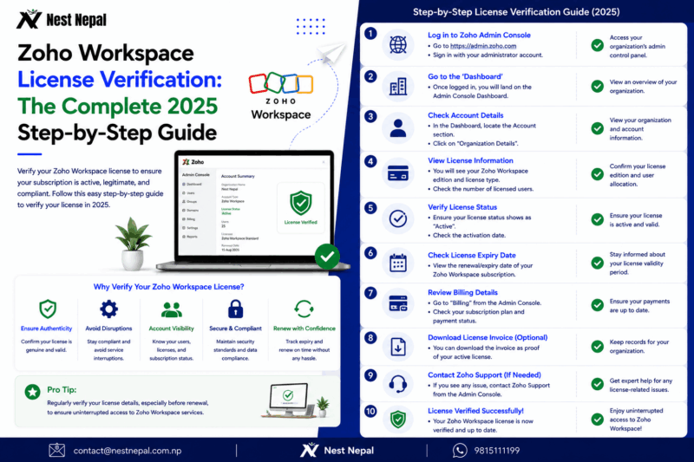Viewport: 694px width, 462px height.
Task: Click the monitor illustration in Pro Tip box
Action: click(289, 400)
